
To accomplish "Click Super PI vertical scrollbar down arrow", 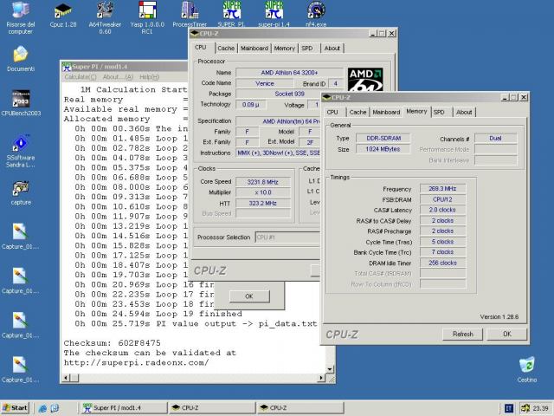I will point(329,369).
